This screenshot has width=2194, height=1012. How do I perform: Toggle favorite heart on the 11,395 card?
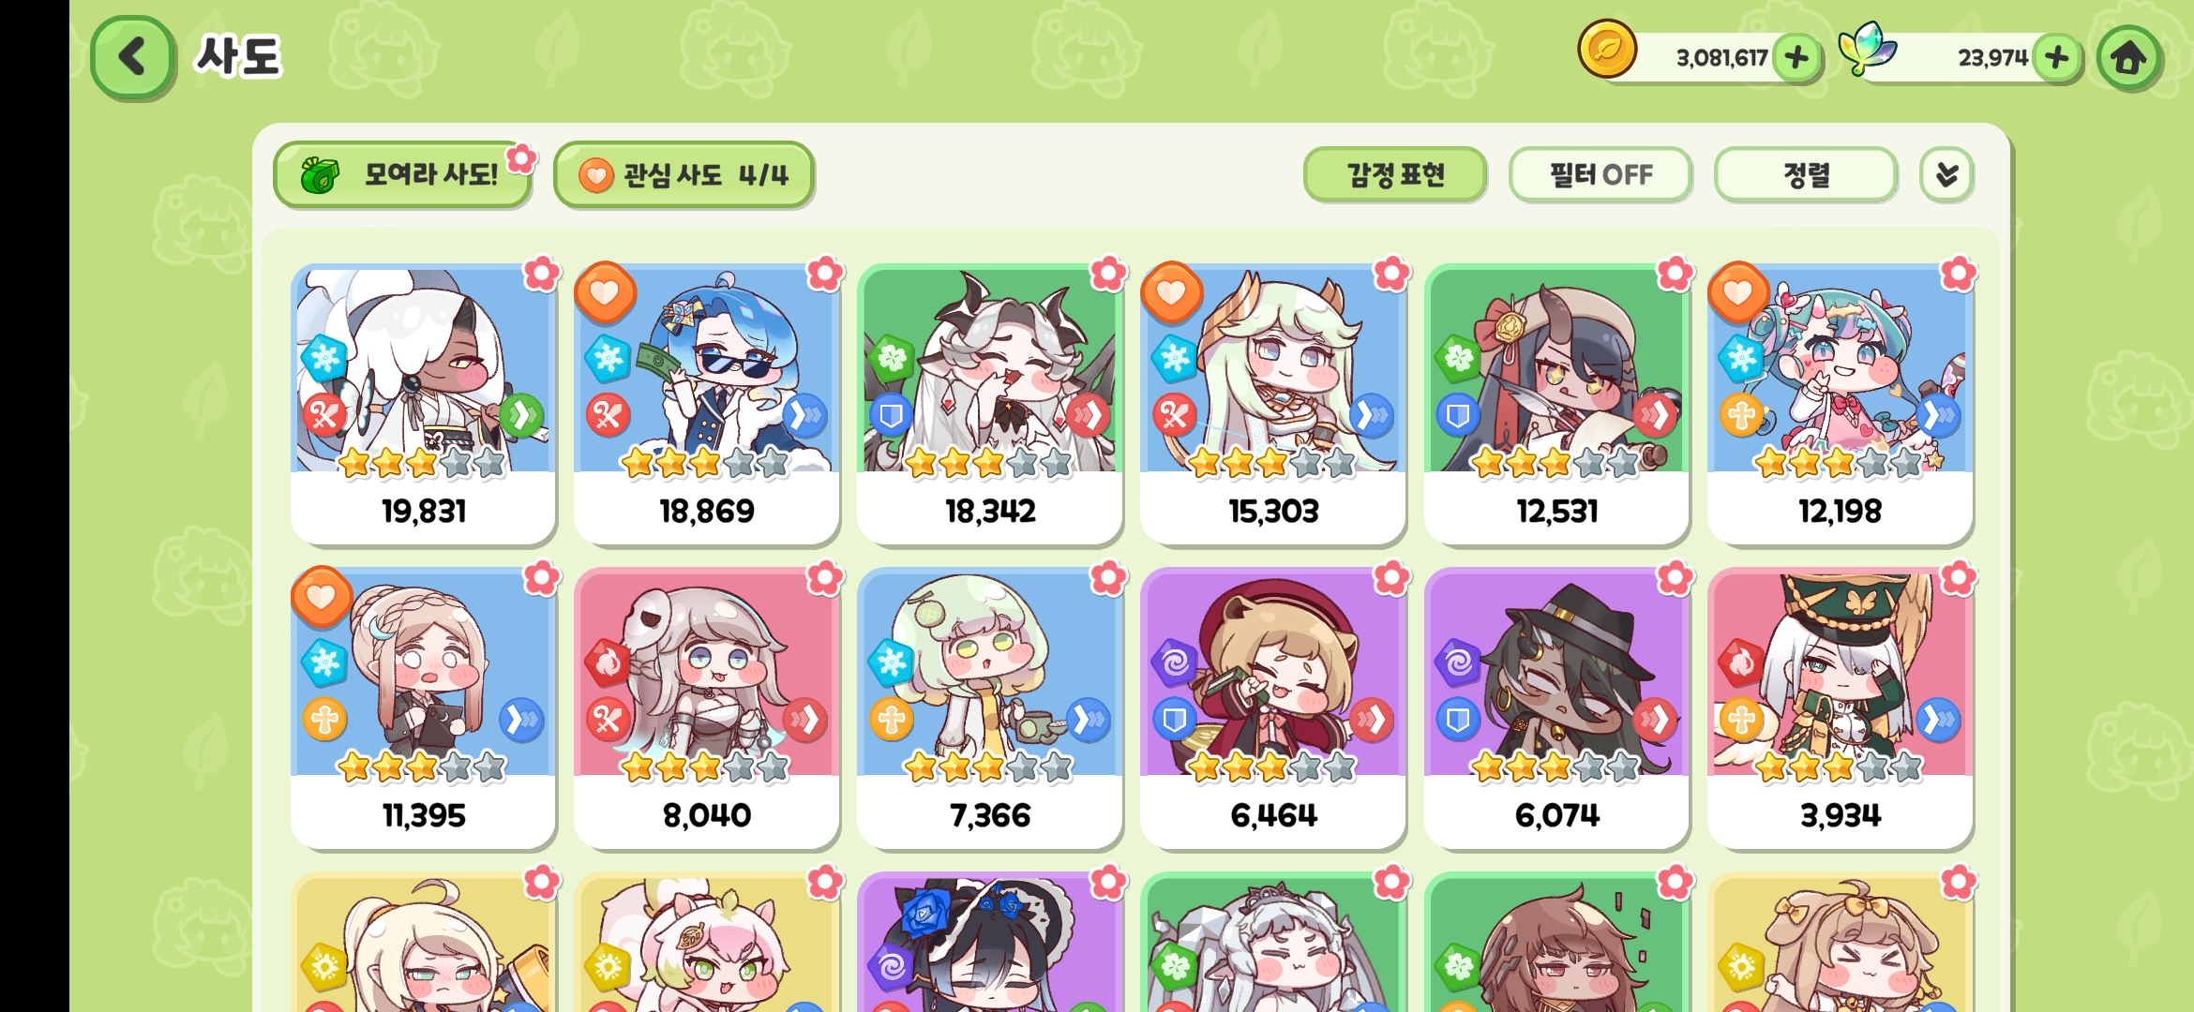coord(322,597)
